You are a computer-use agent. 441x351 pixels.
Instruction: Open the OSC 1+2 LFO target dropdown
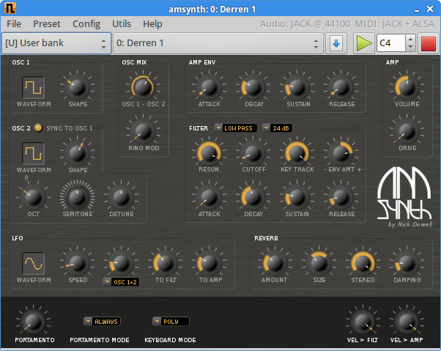121,282
